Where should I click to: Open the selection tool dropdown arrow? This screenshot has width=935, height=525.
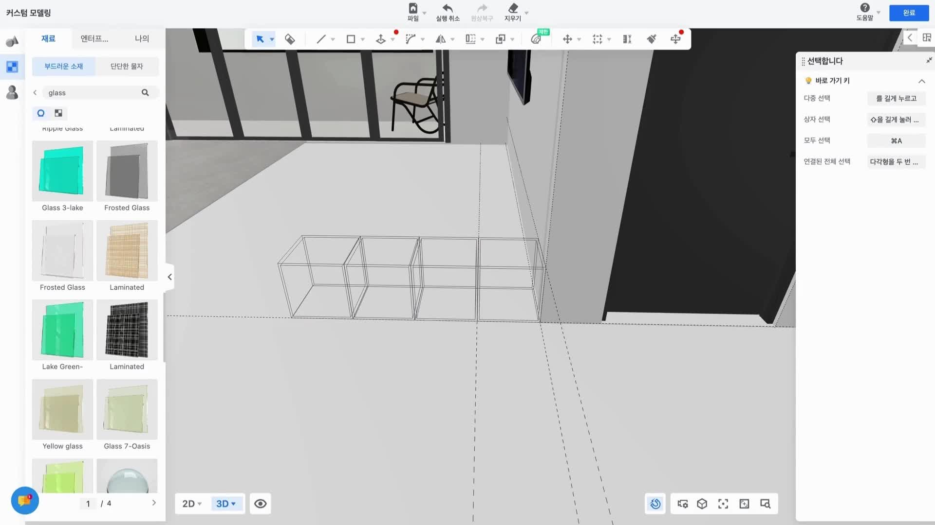272,39
